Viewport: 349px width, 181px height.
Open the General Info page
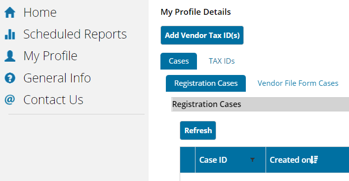pos(57,78)
